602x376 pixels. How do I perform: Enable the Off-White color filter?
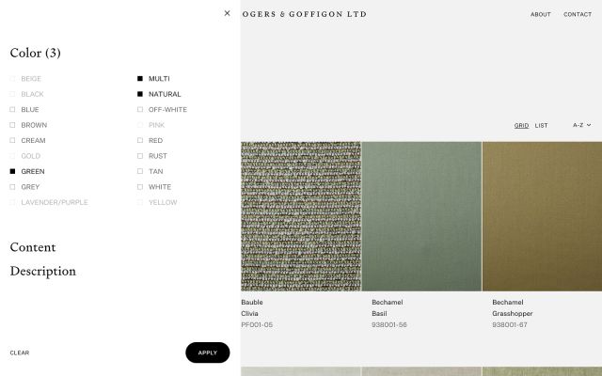[x=140, y=110]
